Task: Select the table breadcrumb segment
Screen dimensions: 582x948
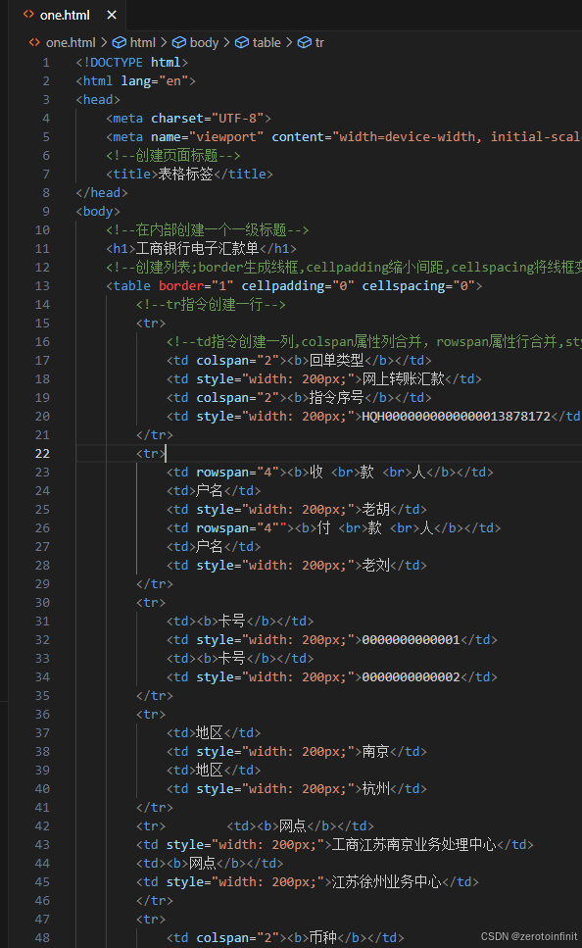Action: [267, 42]
